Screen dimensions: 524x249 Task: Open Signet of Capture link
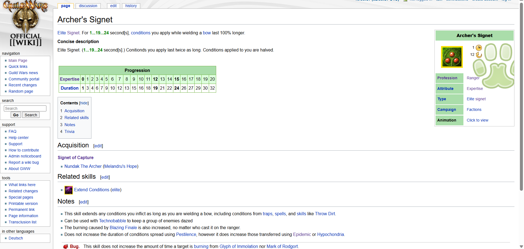click(76, 157)
